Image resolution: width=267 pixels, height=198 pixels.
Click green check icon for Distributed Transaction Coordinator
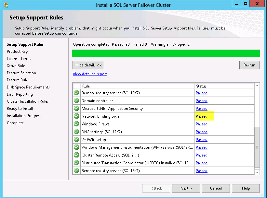(x=76, y=163)
